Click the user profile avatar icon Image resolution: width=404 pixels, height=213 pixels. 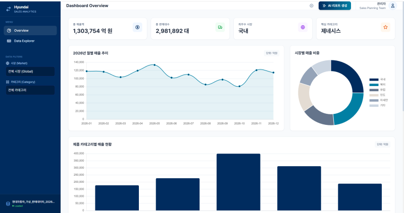tap(393, 6)
